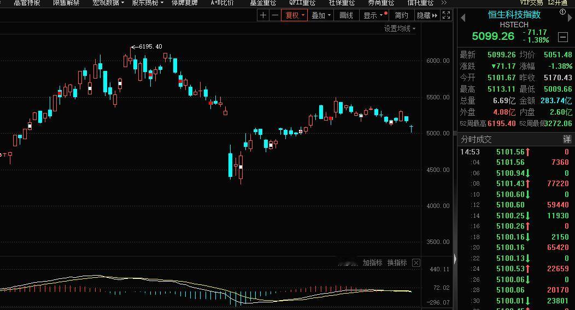Click the 440.11 MACD axis value
Screen dimensions: 575x310
439,269
